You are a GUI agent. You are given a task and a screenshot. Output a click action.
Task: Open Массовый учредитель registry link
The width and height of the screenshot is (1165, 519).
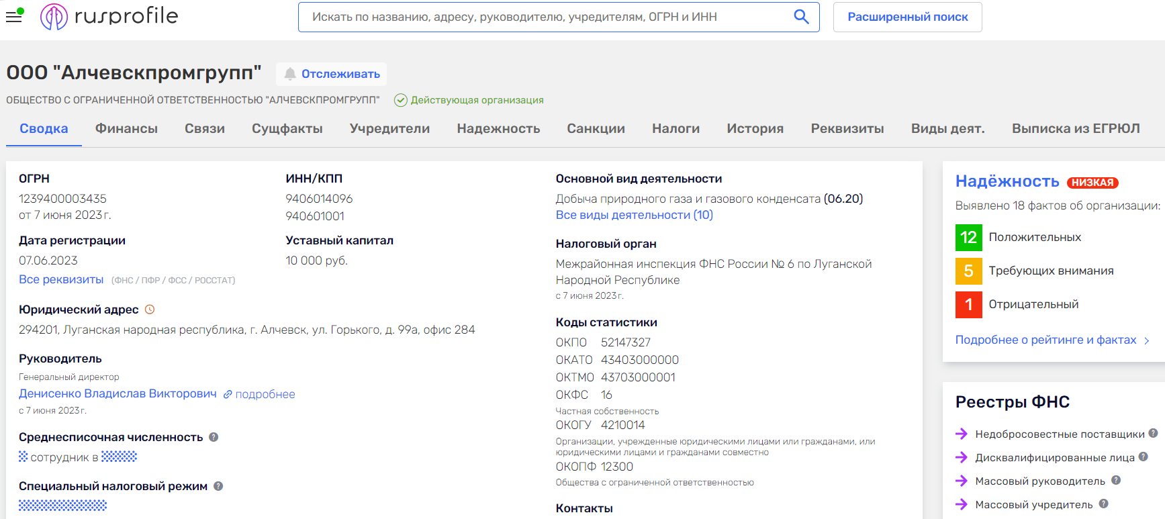(x=1034, y=505)
